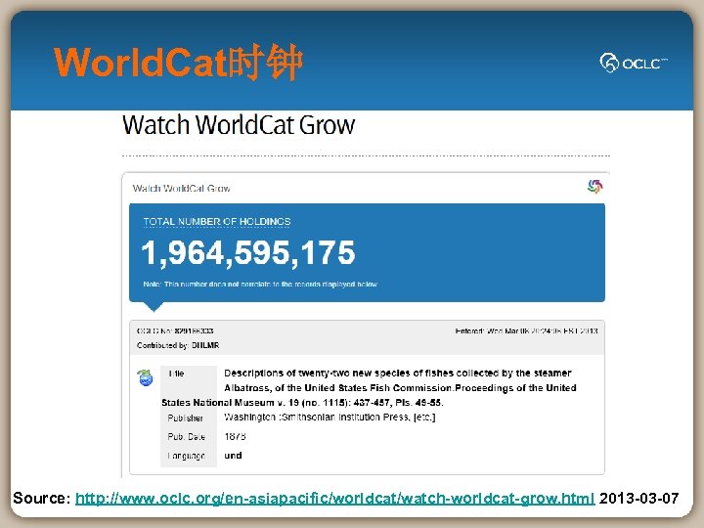Open the watch-worldcat-grow.html source link
The width and height of the screenshot is (704, 528).
[335, 499]
